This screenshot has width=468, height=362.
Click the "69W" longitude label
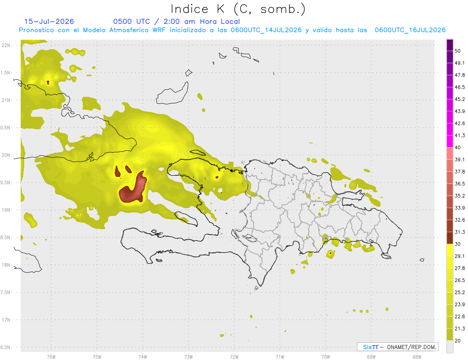click(x=371, y=357)
